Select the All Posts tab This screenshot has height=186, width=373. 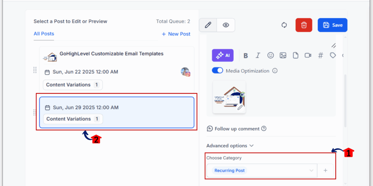44,34
